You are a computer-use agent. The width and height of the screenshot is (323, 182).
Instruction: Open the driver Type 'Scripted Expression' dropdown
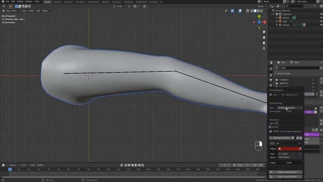point(290,108)
